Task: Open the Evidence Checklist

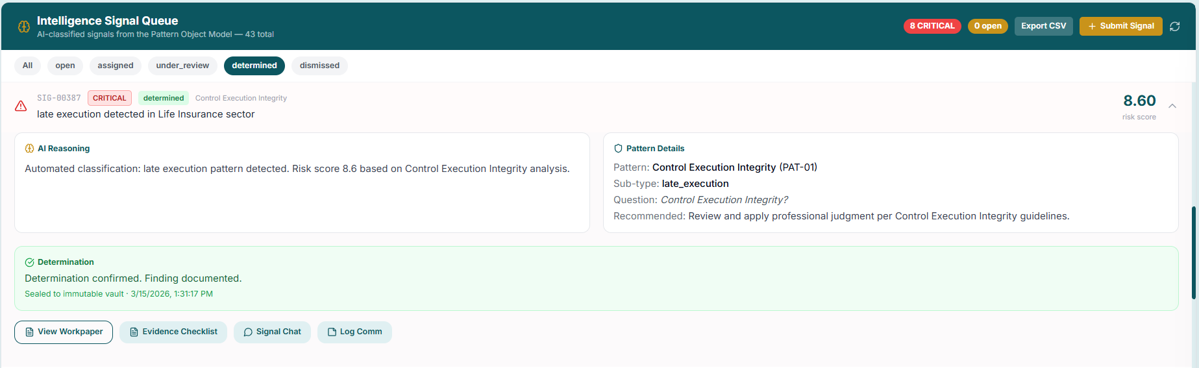Action: (173, 332)
